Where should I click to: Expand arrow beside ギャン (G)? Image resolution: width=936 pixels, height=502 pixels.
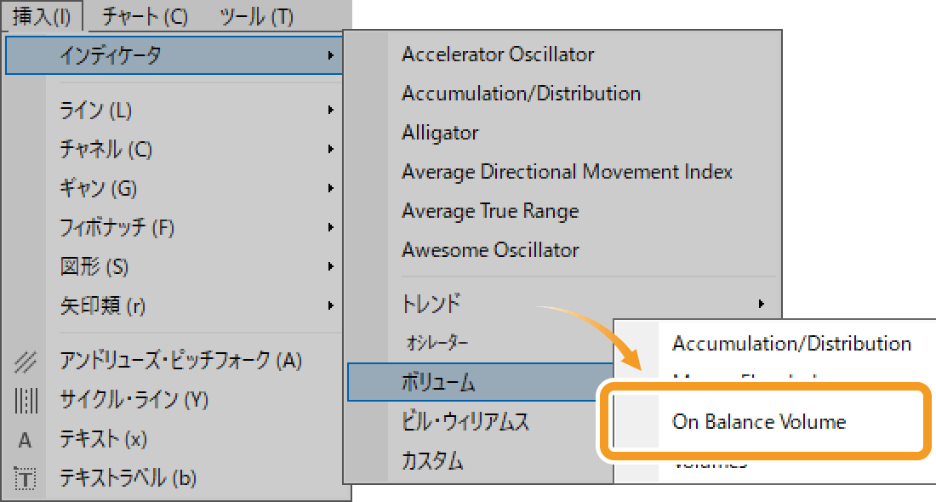[x=330, y=189]
